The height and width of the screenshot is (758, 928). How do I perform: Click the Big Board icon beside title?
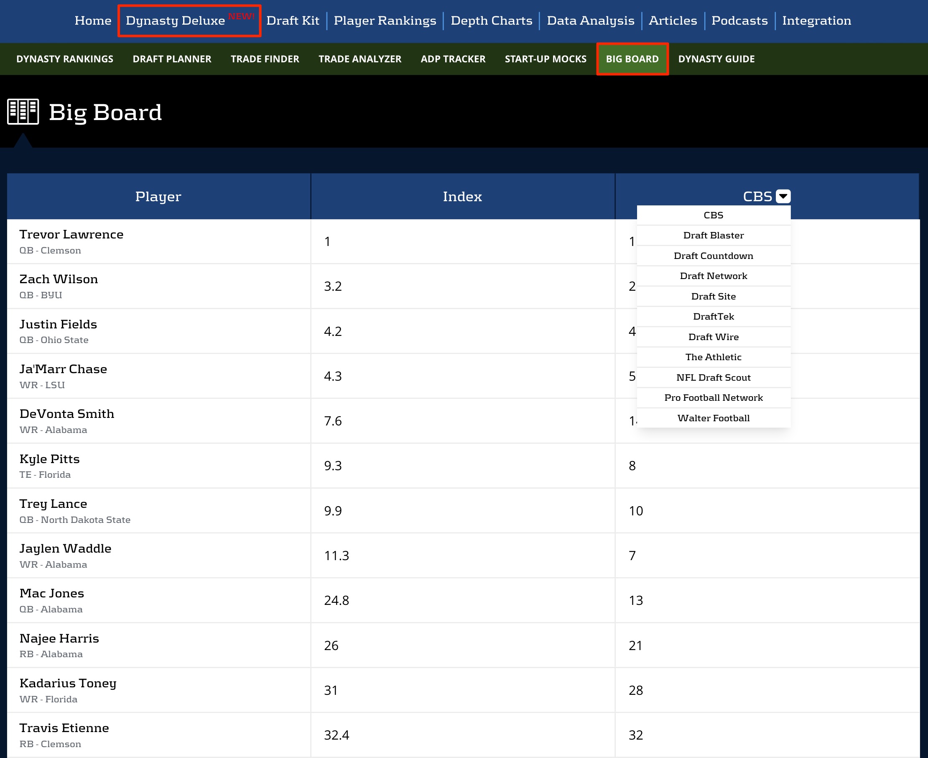(x=23, y=112)
